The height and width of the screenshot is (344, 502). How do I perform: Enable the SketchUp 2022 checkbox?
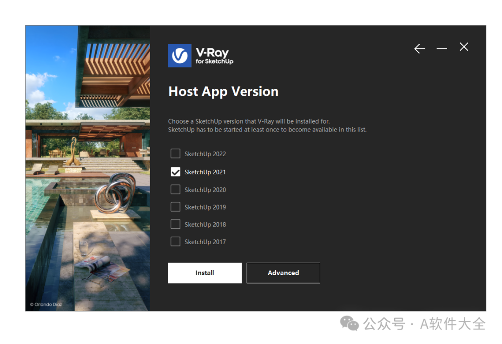pyautogui.click(x=175, y=154)
